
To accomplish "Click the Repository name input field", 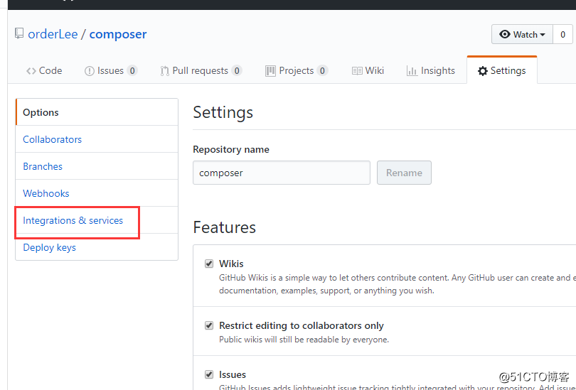I will pos(282,173).
